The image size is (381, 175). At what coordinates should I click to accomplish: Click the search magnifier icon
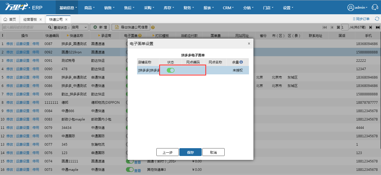tap(50, 27)
